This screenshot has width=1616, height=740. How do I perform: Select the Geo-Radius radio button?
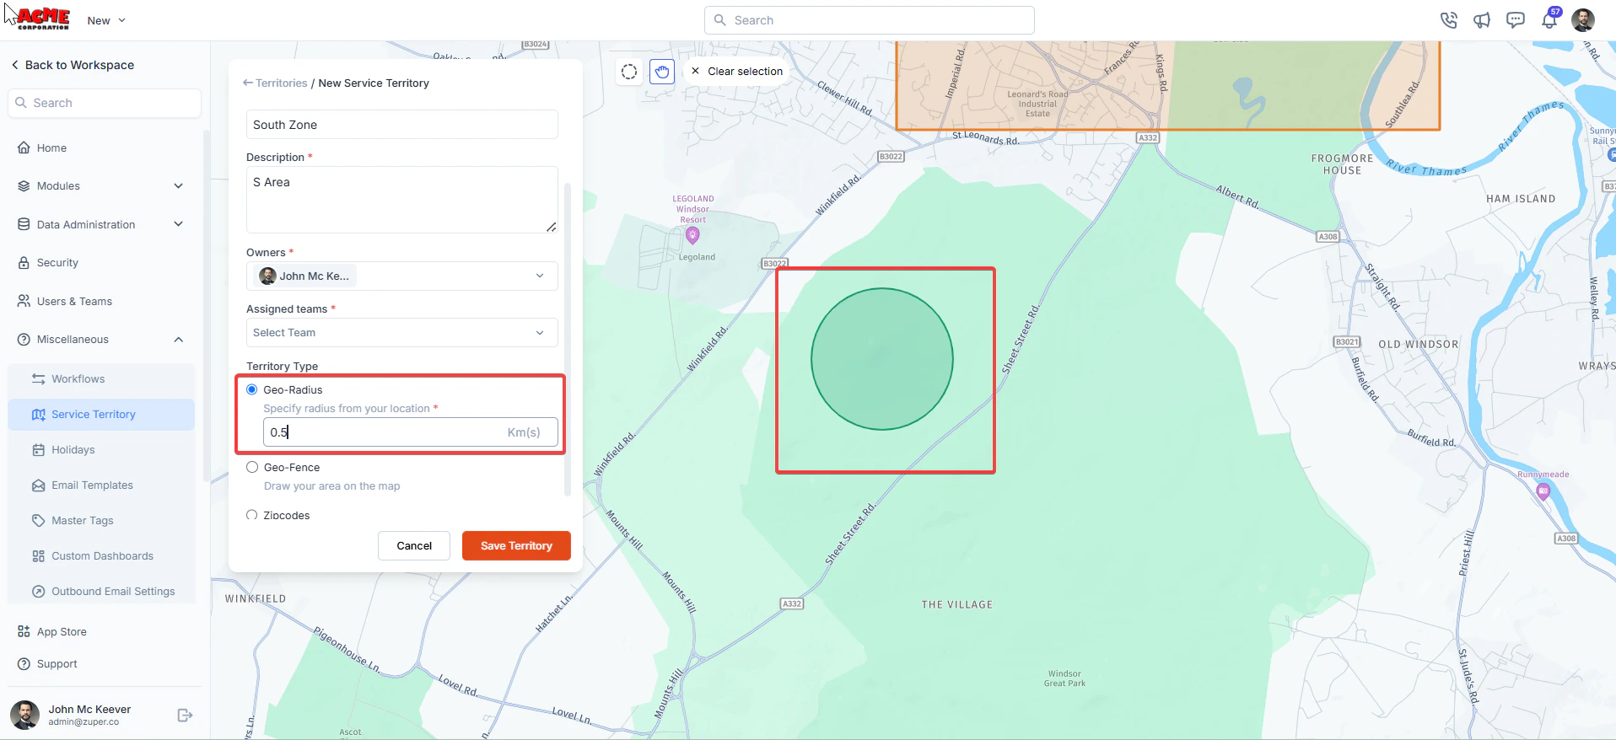pyautogui.click(x=252, y=389)
